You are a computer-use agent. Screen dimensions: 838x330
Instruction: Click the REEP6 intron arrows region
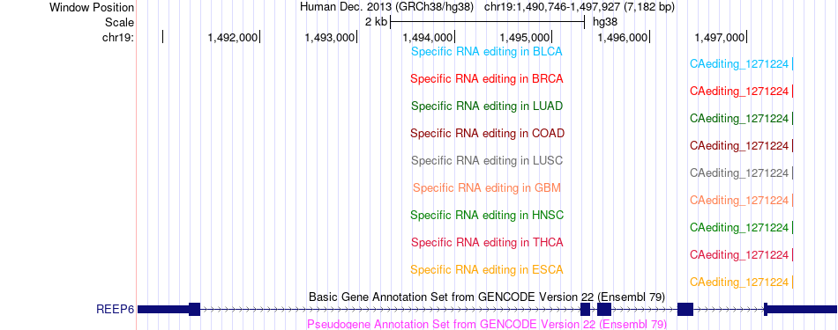[390, 309]
